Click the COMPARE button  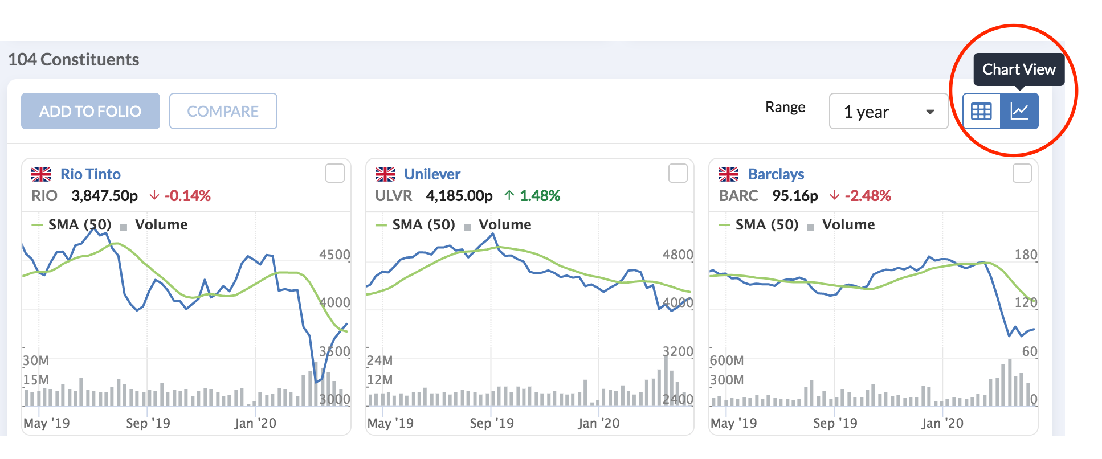coord(223,111)
